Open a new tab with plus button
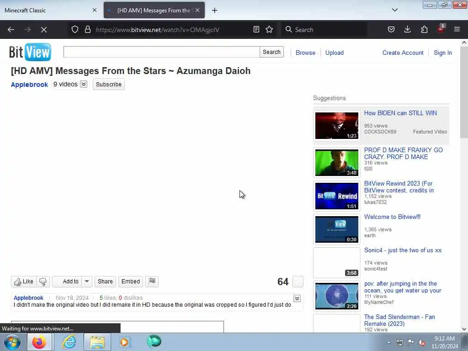 point(215,11)
